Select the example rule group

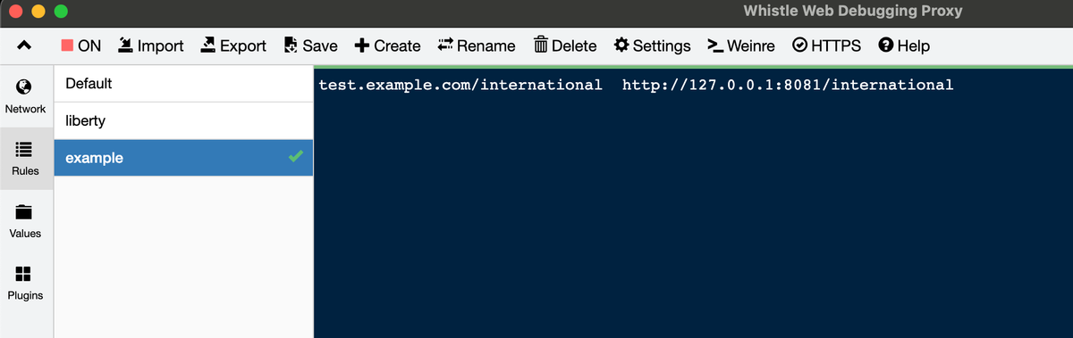point(183,158)
